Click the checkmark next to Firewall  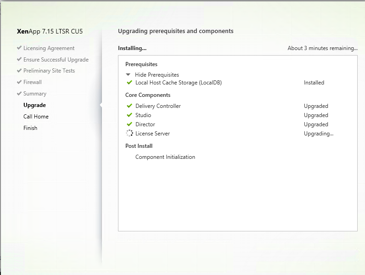[19, 82]
